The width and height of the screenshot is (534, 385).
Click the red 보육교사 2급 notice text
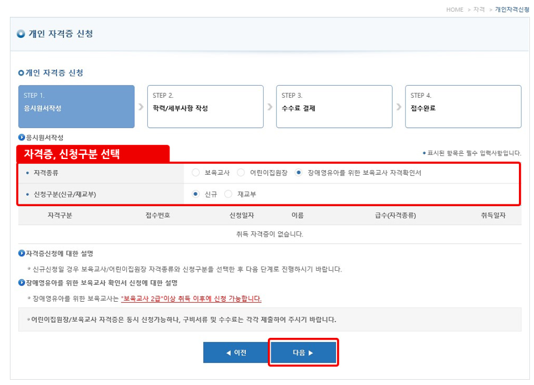coord(191,299)
